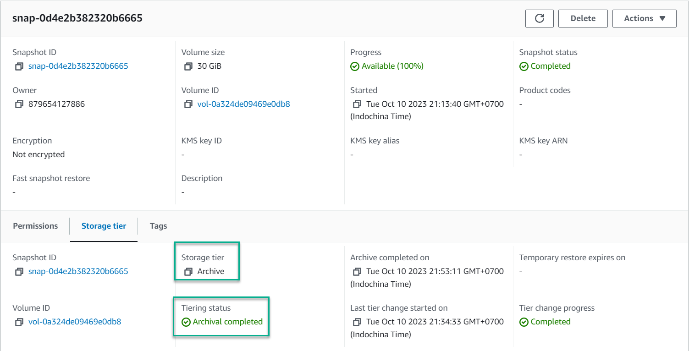
Task: Click the Available (100%) progress text
Action: 392,66
